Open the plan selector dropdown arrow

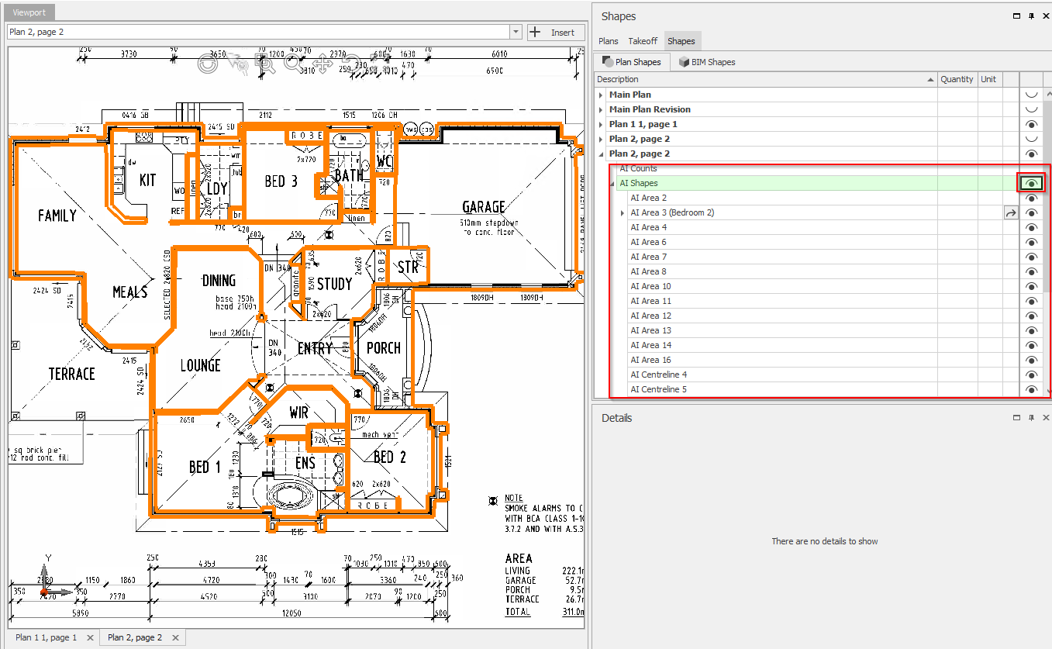point(516,32)
